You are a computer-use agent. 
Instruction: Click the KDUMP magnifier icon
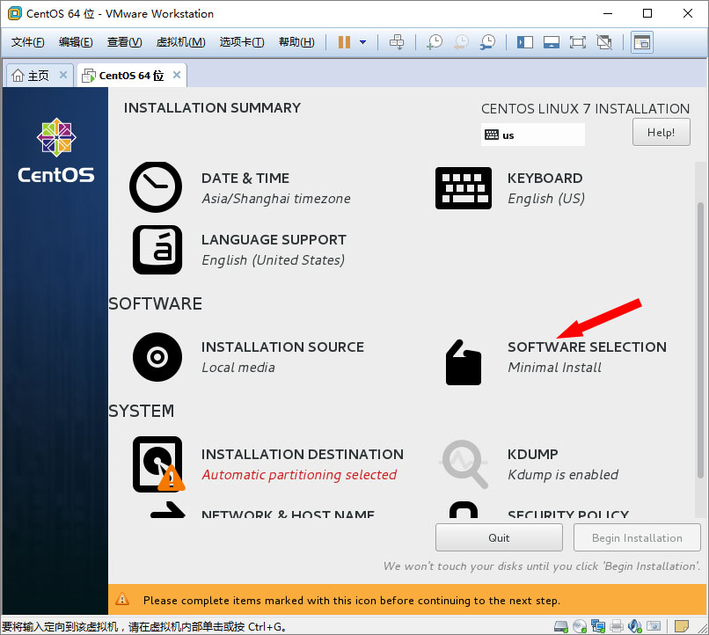coord(464,463)
